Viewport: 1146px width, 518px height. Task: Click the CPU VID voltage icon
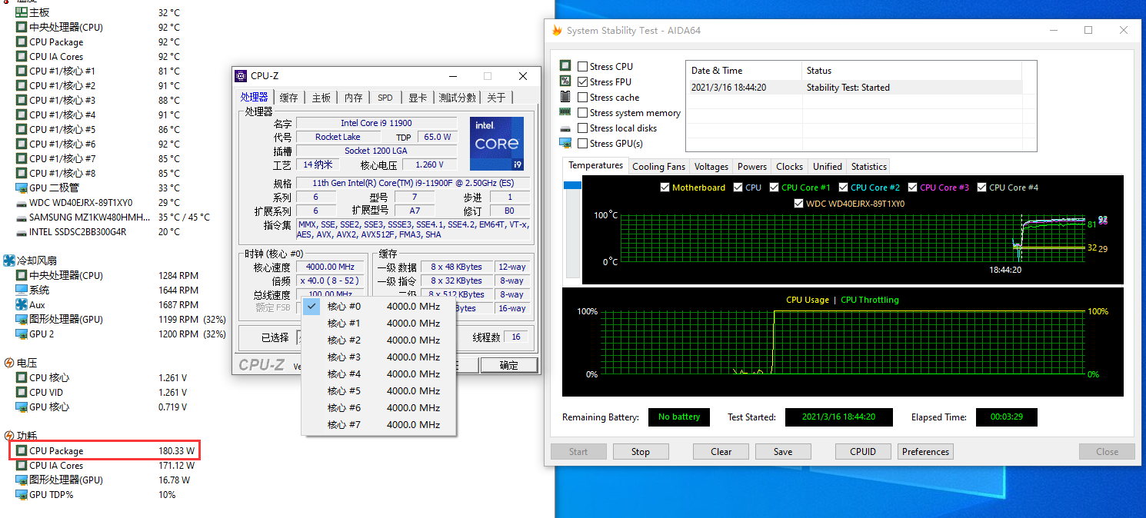tap(22, 392)
